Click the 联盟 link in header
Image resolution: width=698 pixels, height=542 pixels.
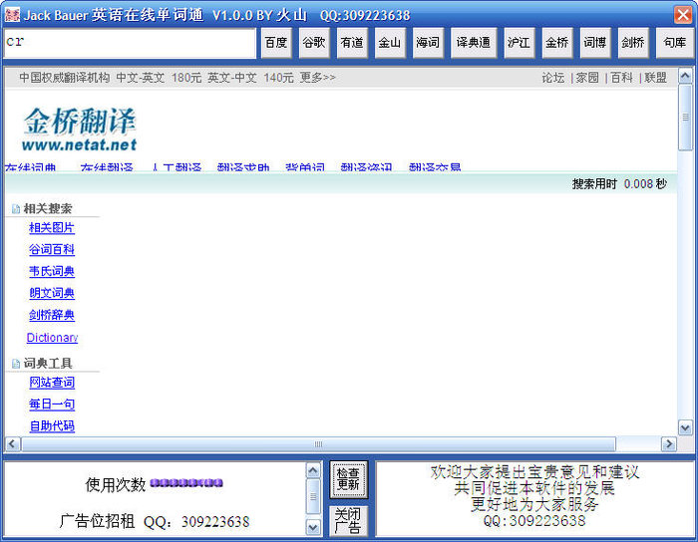point(656,78)
